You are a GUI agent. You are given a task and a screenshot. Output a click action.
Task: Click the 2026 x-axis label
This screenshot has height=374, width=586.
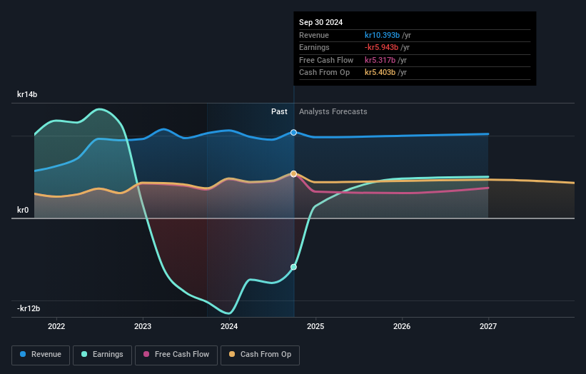(402, 326)
